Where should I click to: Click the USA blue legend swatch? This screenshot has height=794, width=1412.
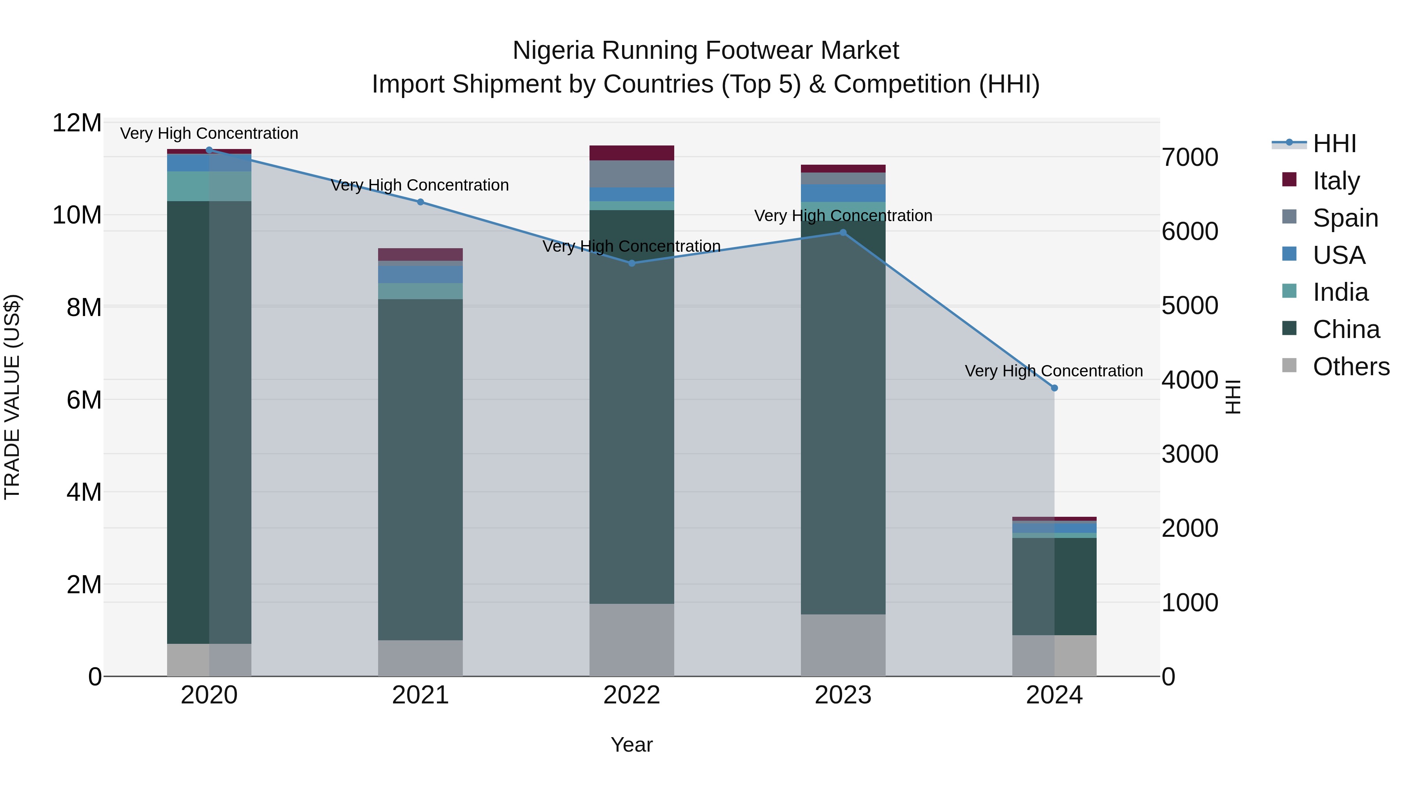pos(1289,254)
